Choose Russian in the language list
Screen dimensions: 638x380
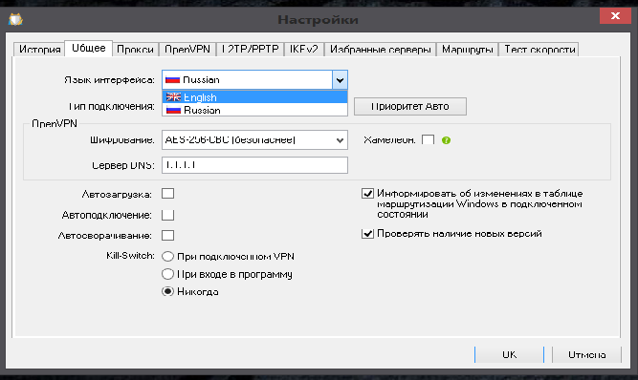coord(254,110)
